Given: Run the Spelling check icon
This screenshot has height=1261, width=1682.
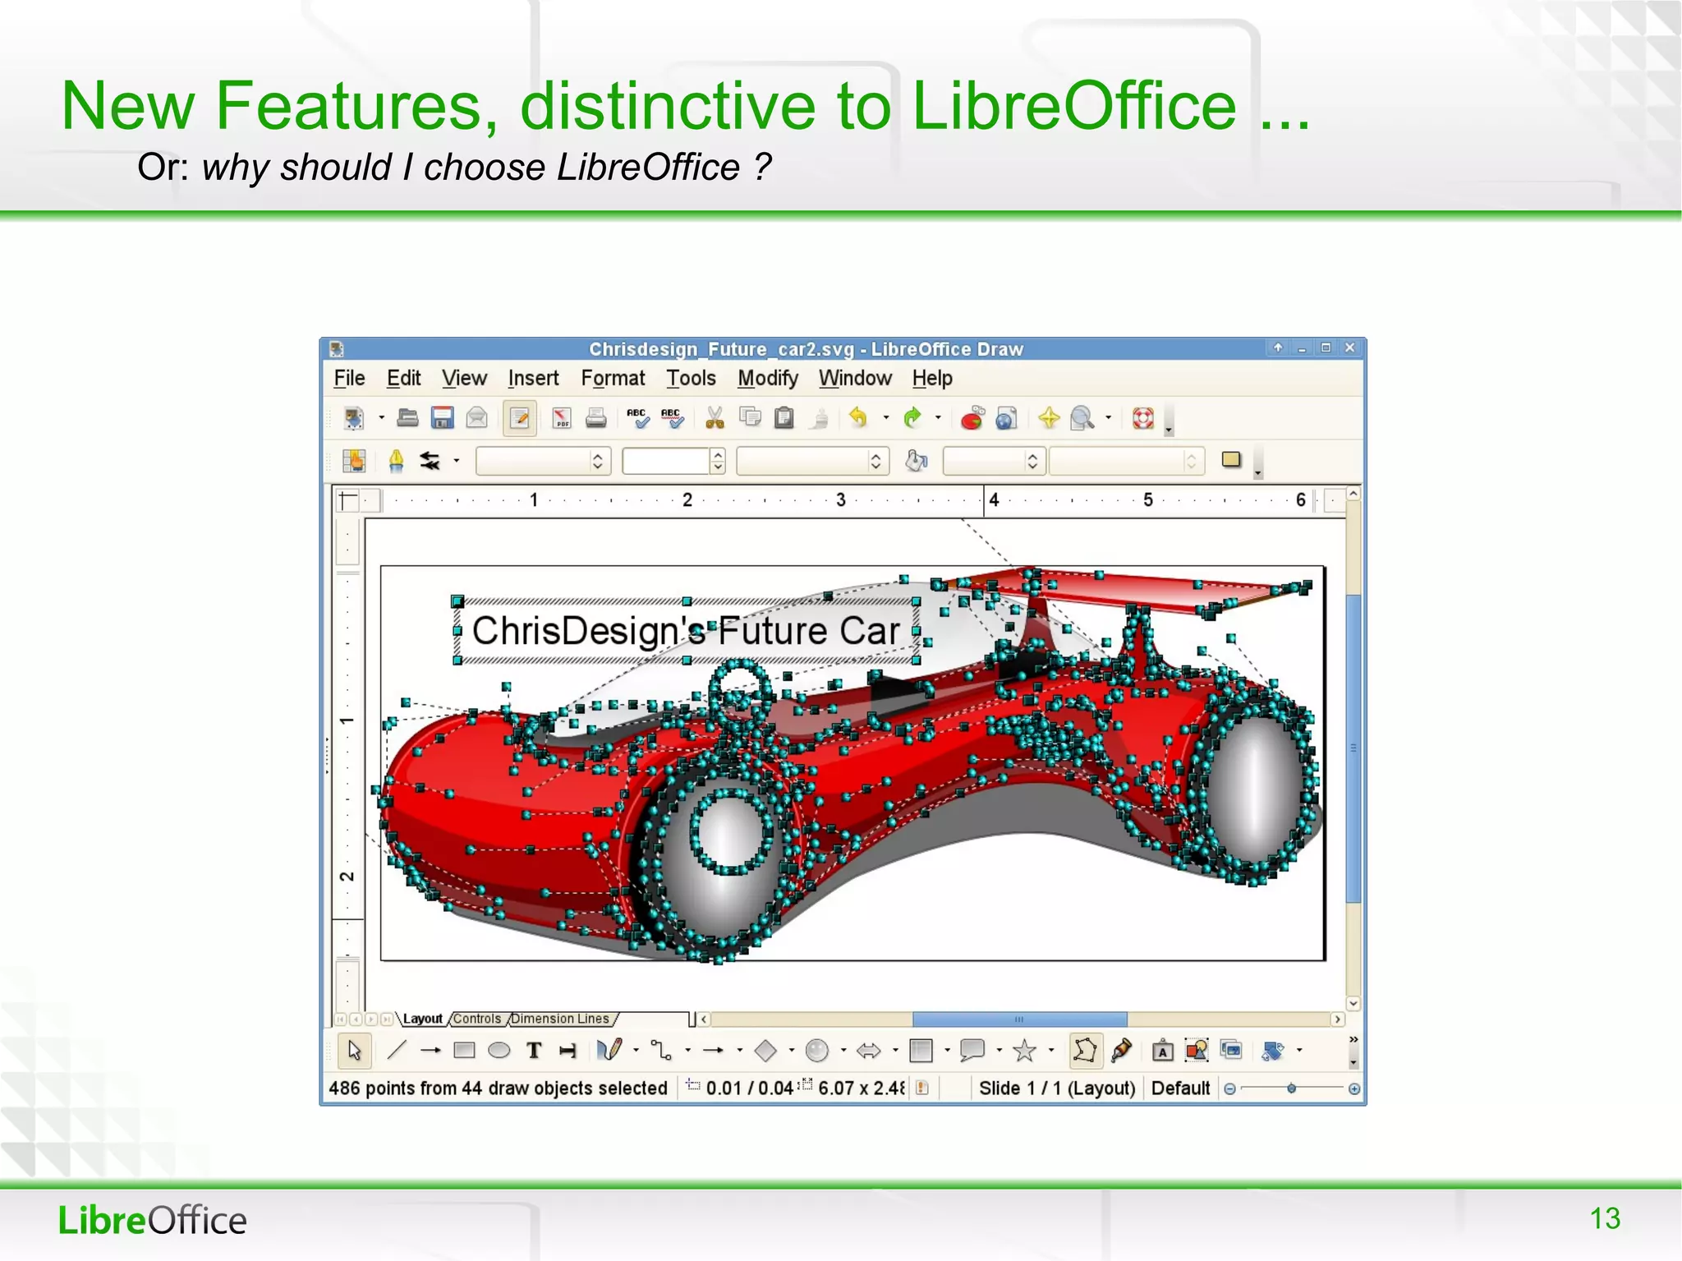Looking at the screenshot, I should click(637, 418).
